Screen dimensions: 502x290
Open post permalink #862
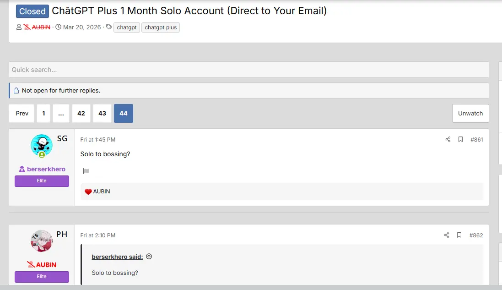tap(476, 235)
